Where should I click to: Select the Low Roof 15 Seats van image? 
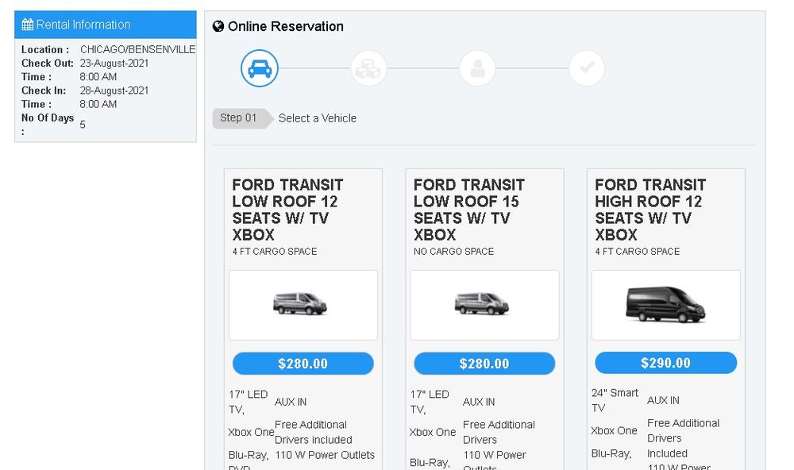(x=484, y=305)
